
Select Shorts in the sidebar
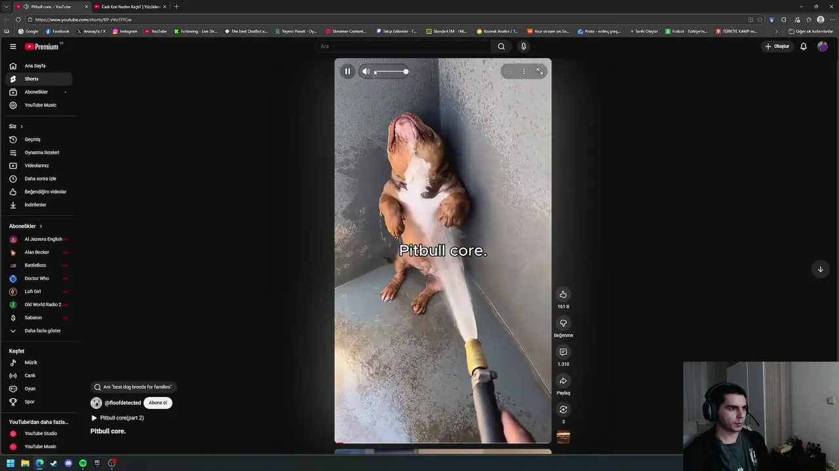(x=39, y=79)
